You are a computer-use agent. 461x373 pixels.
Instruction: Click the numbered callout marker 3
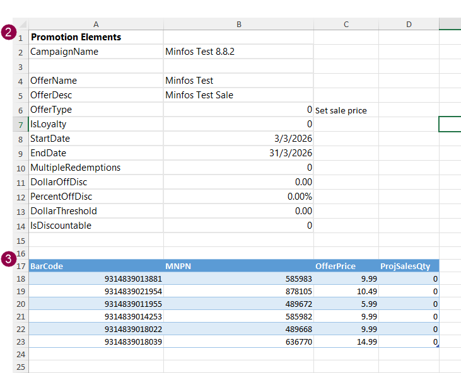[8, 259]
